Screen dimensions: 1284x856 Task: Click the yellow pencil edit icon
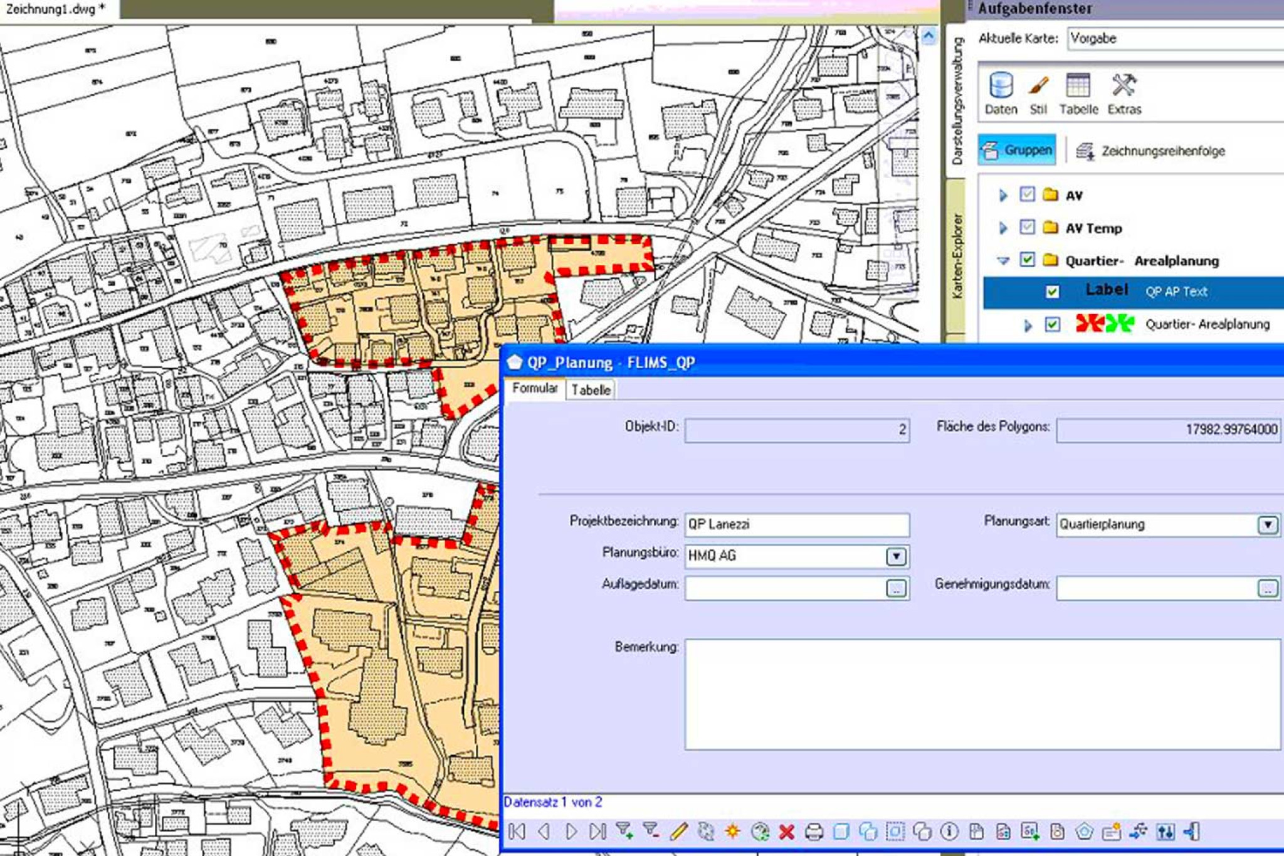click(678, 832)
